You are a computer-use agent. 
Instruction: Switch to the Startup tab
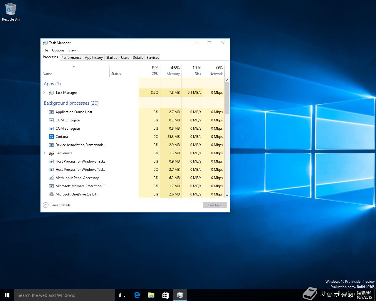(112, 58)
